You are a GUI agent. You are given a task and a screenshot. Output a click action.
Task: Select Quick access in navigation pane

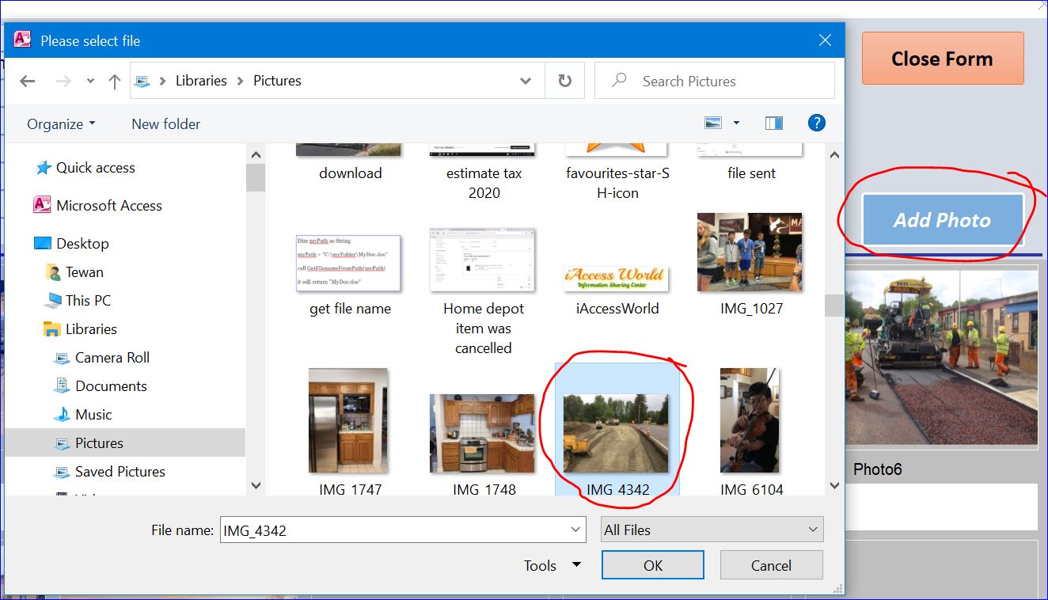[x=95, y=168]
